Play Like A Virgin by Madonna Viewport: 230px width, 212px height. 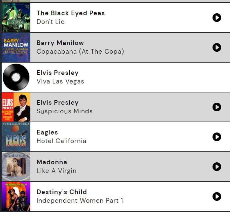(217, 167)
